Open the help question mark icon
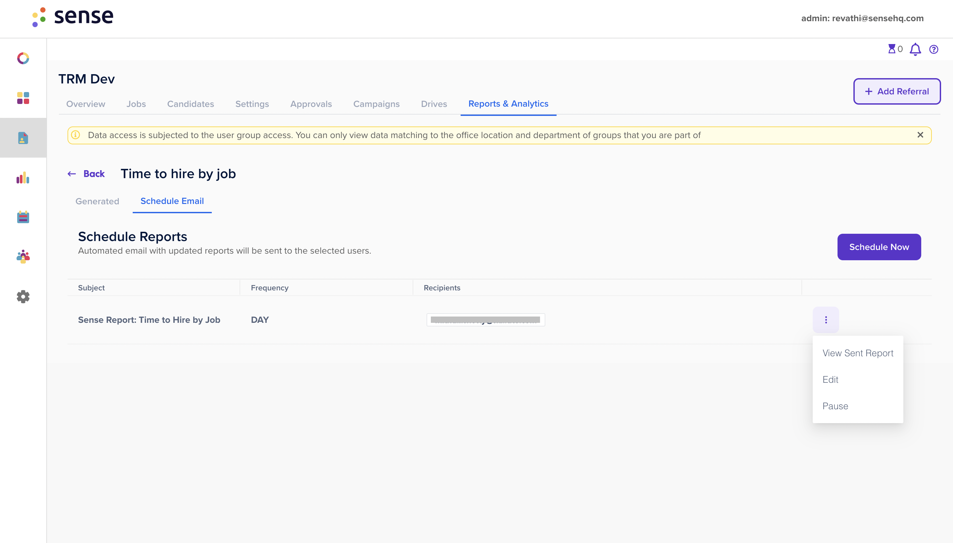Image resolution: width=953 pixels, height=543 pixels. point(933,49)
